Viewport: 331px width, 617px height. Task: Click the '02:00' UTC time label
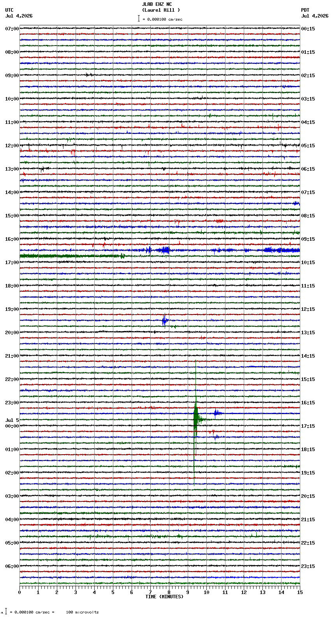(12, 473)
